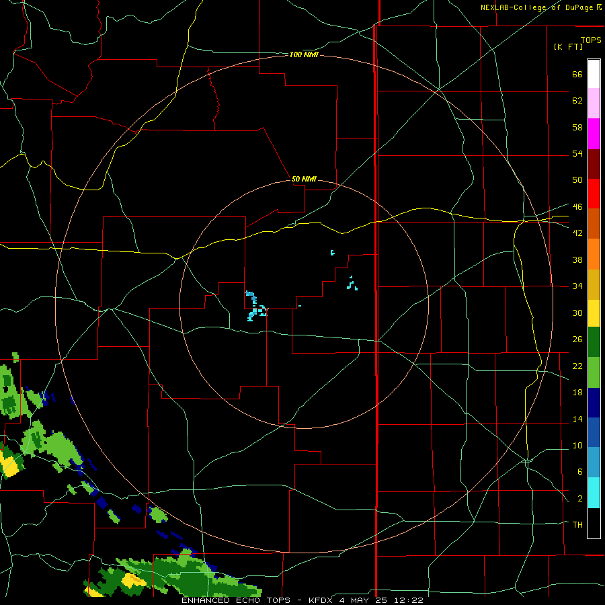605x605 pixels.
Task: Click the legend value '42'
Action: 577,233
